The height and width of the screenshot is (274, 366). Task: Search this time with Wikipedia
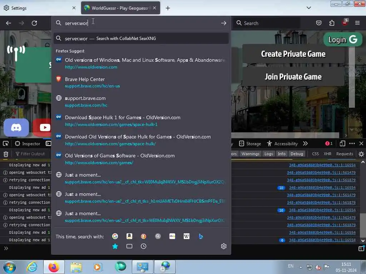pos(187,236)
